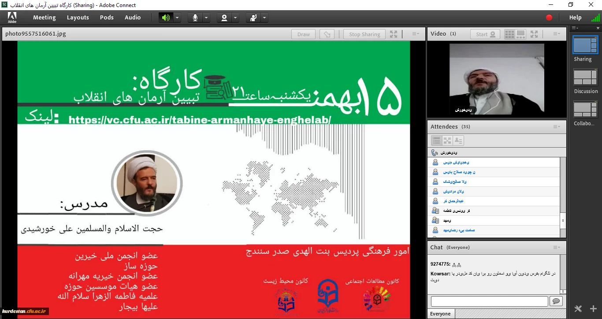The height and width of the screenshot is (319, 602).
Task: Switch Video pod to filmstrip view
Action: click(x=520, y=34)
